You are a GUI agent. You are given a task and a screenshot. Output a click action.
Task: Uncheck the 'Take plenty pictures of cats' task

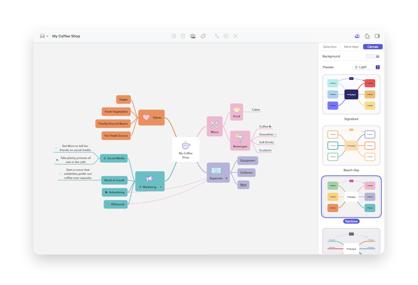click(57, 160)
